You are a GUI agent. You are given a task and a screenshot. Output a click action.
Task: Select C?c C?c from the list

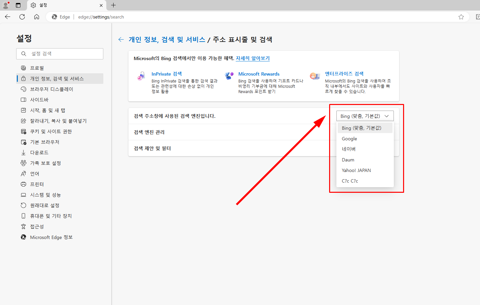pos(365,181)
